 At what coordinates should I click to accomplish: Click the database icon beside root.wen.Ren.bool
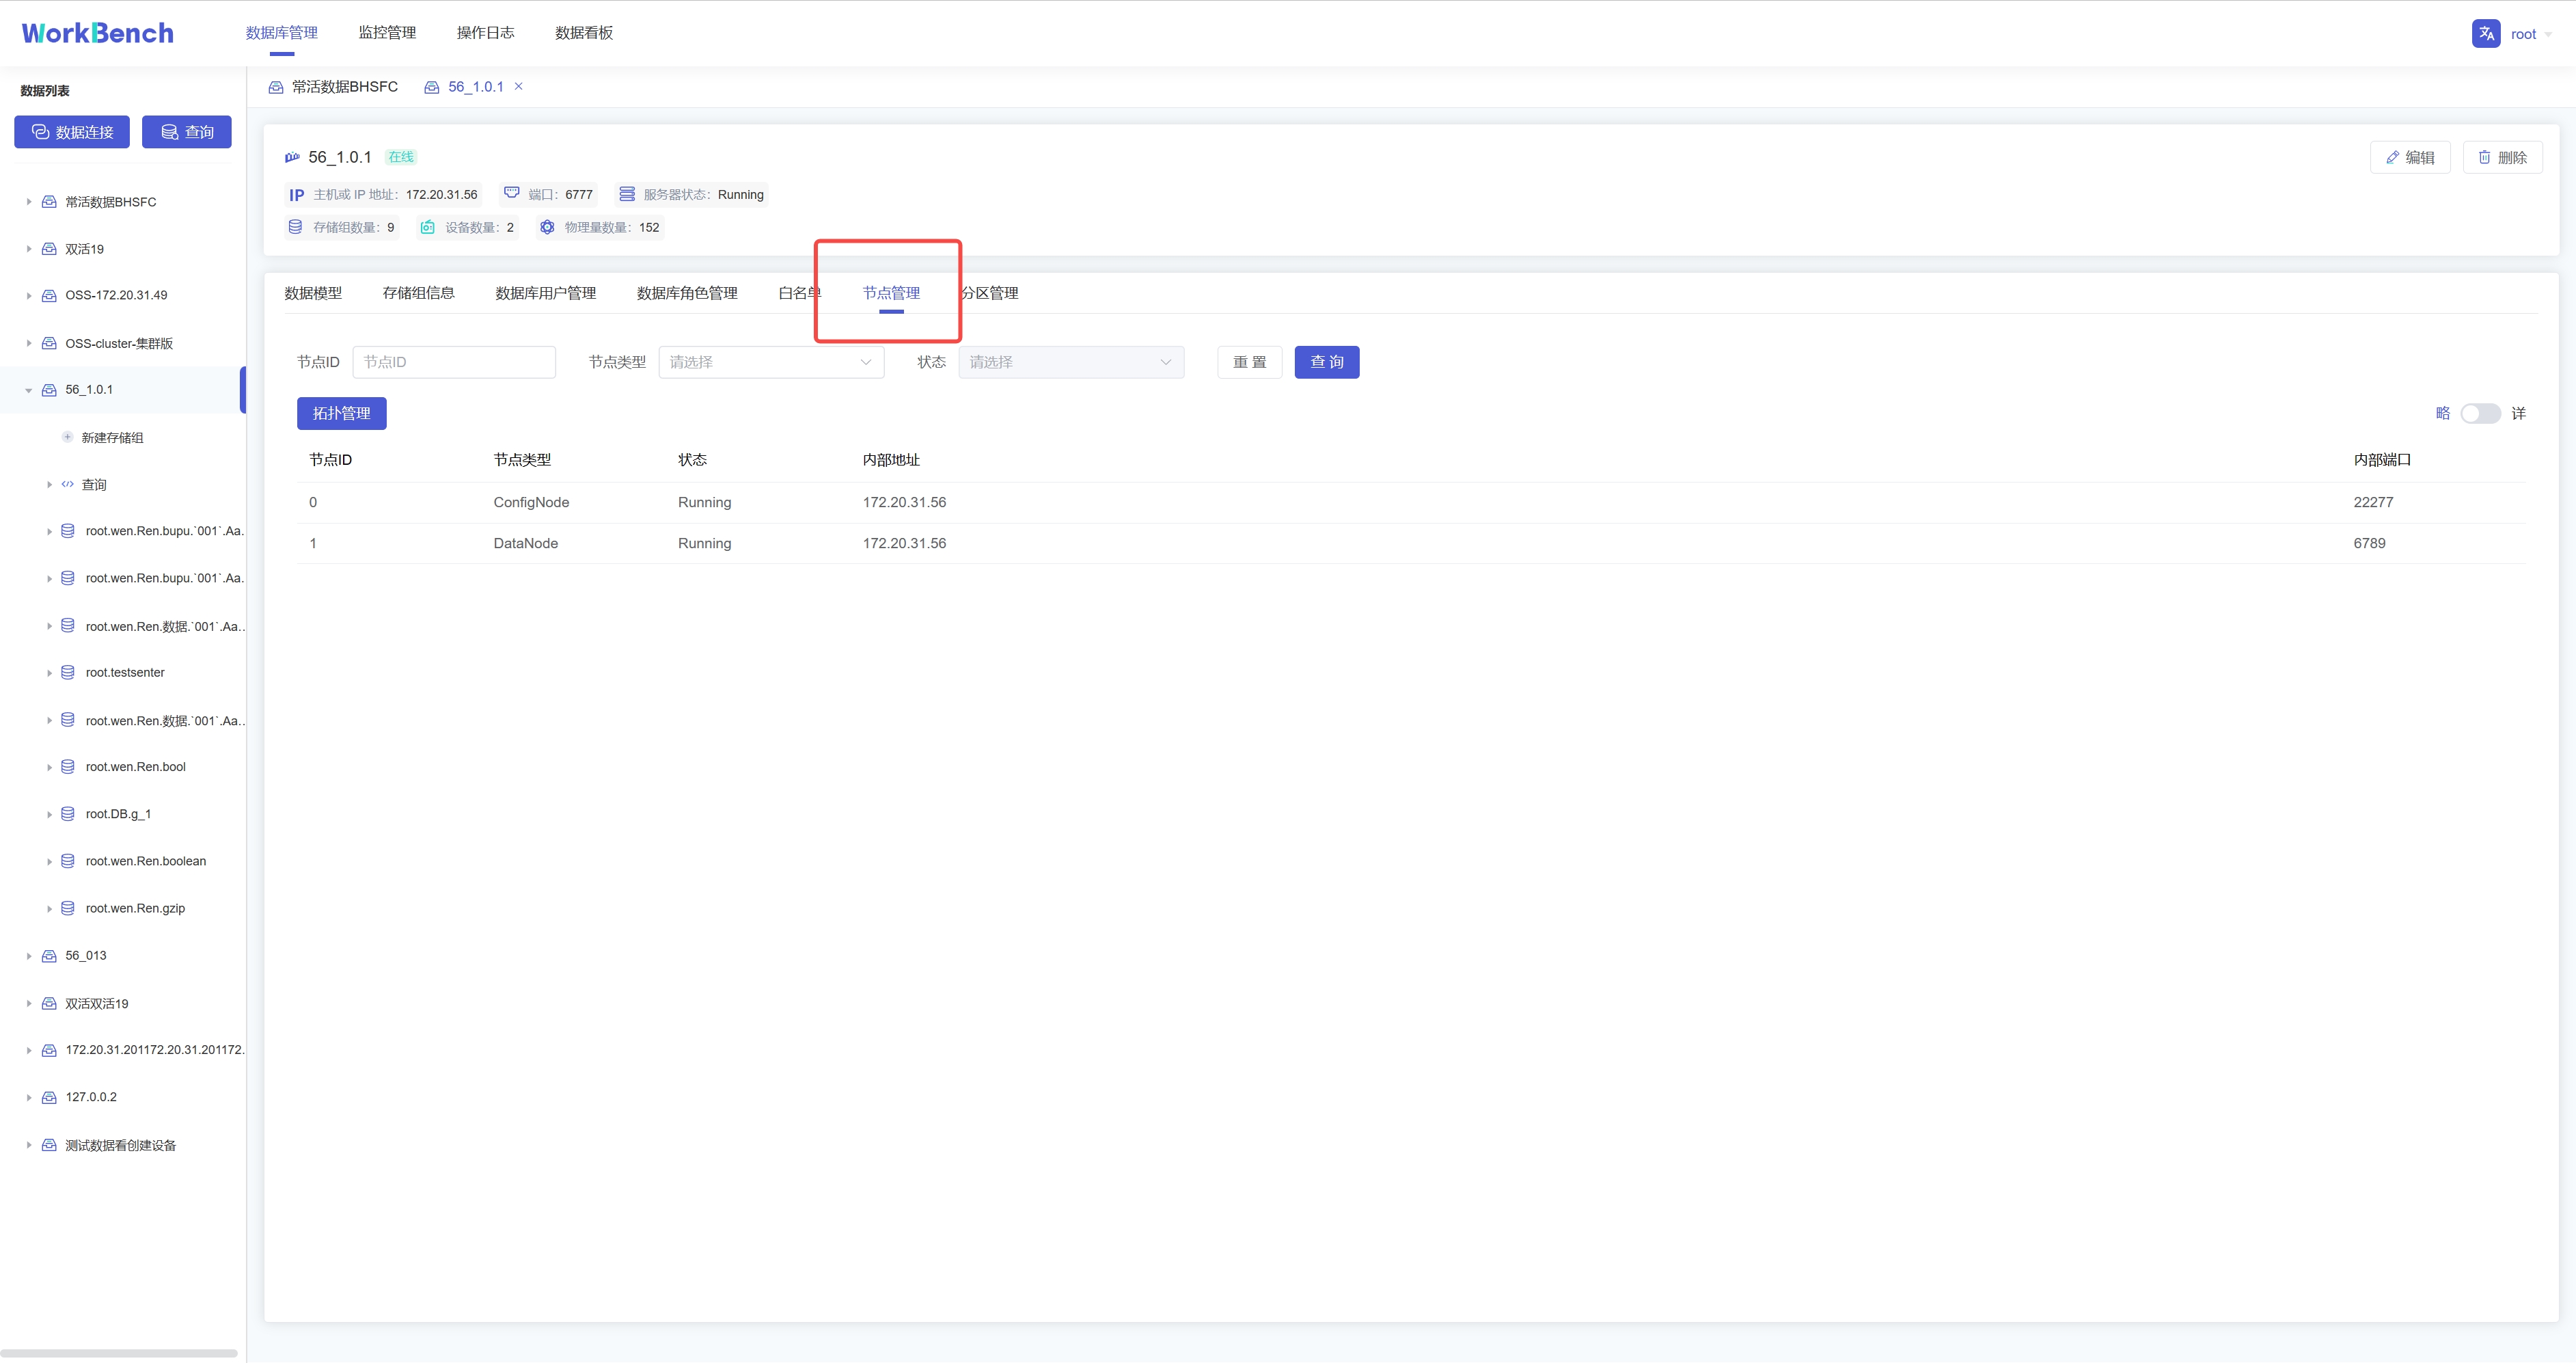(67, 766)
